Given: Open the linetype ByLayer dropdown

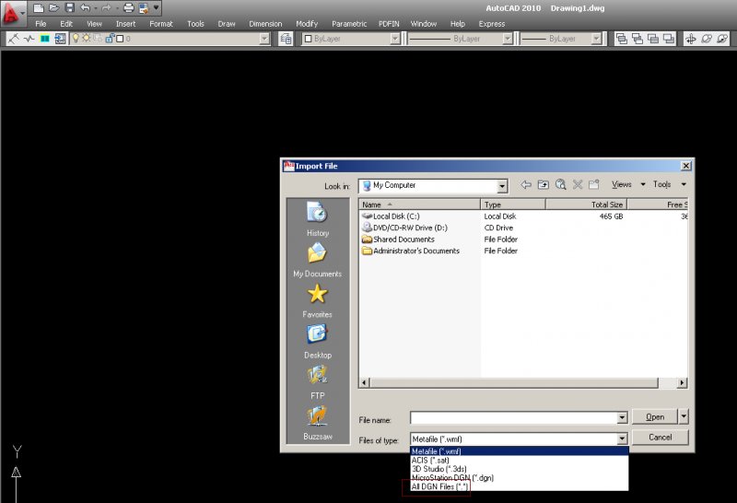Looking at the screenshot, I should (x=508, y=39).
